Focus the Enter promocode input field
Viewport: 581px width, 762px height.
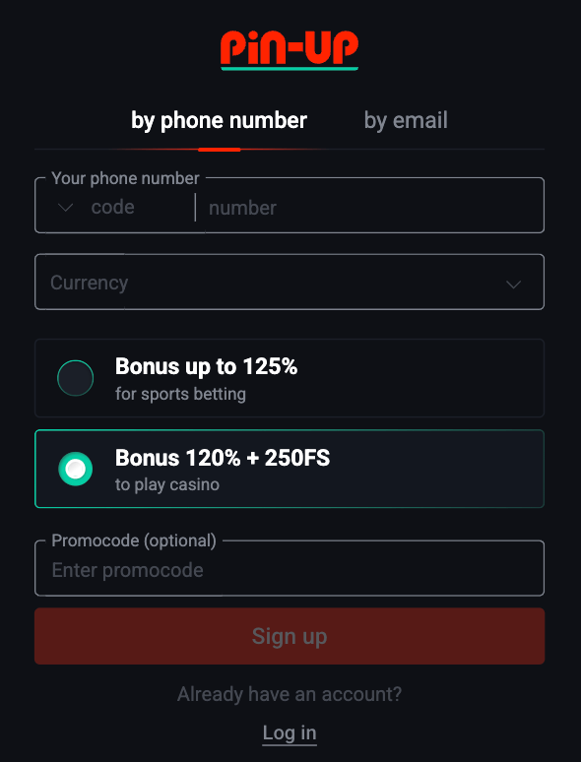click(x=290, y=571)
